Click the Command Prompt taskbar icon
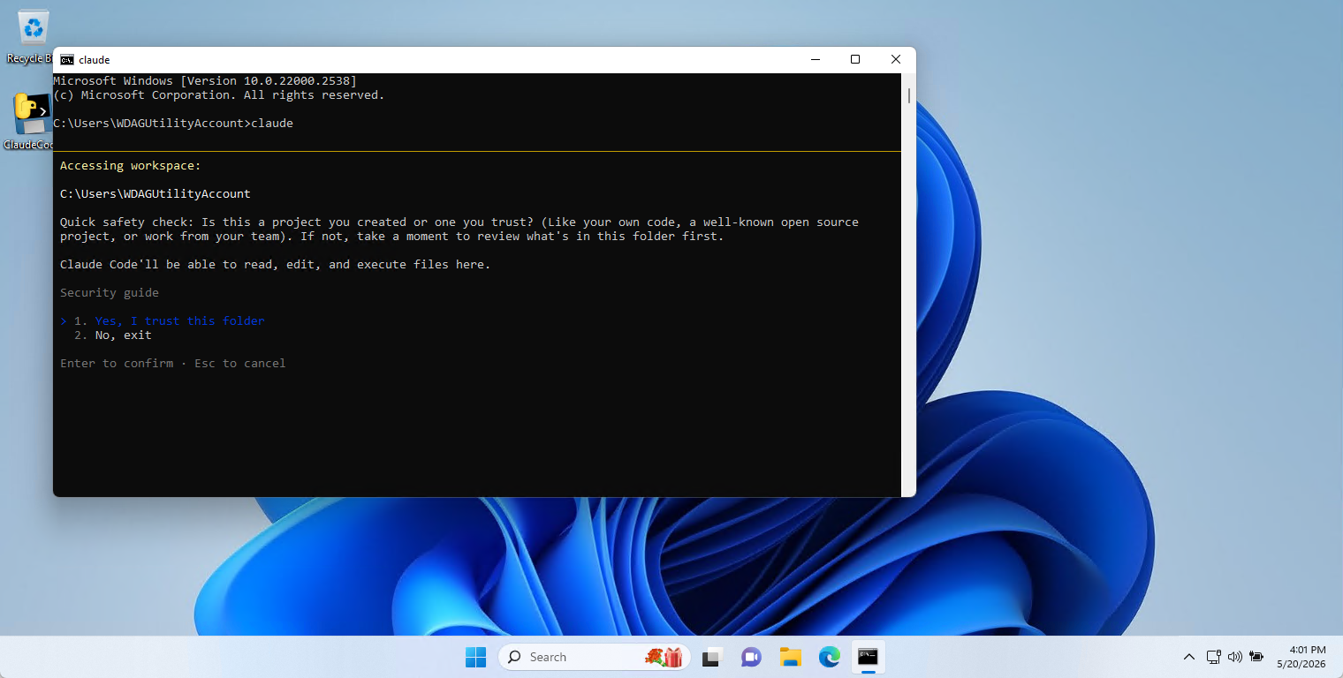Screen dimensions: 1343x678 coord(868,657)
